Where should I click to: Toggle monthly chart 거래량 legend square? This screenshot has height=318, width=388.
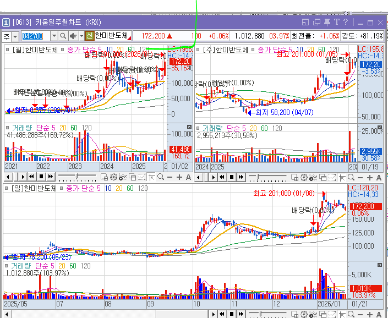tap(7, 128)
